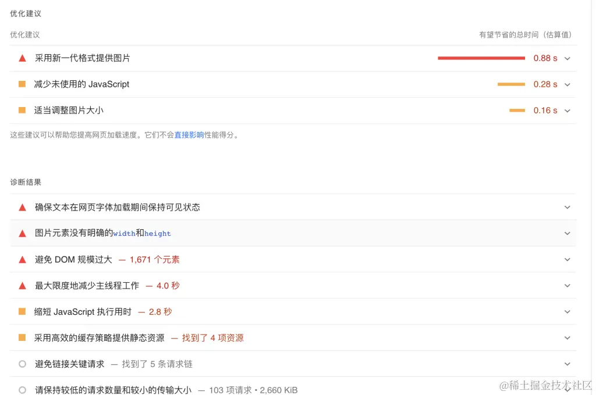
Task: Click the orange 0.28 s savings bar
Action: (511, 84)
